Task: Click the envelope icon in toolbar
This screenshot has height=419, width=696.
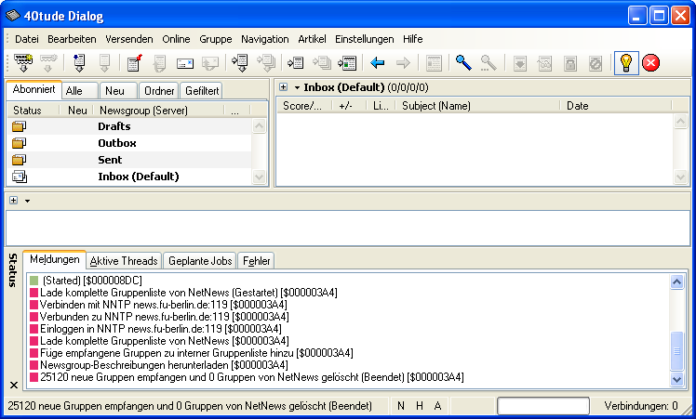Action: click(184, 63)
